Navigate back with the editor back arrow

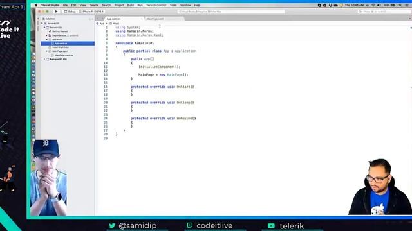pos(98,19)
